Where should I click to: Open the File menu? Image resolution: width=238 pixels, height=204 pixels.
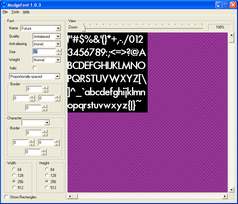[x=5, y=12]
